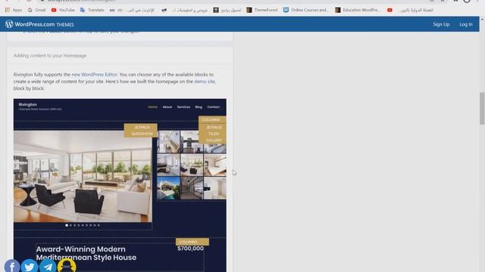Open the stc bookmark
485x272 pixels.
click(132, 10)
